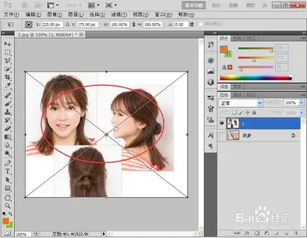
Task: Open the arrange documents dropdown
Action: 94,5
